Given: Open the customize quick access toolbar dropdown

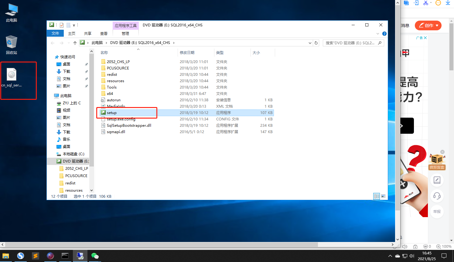Looking at the screenshot, I should [74, 25].
